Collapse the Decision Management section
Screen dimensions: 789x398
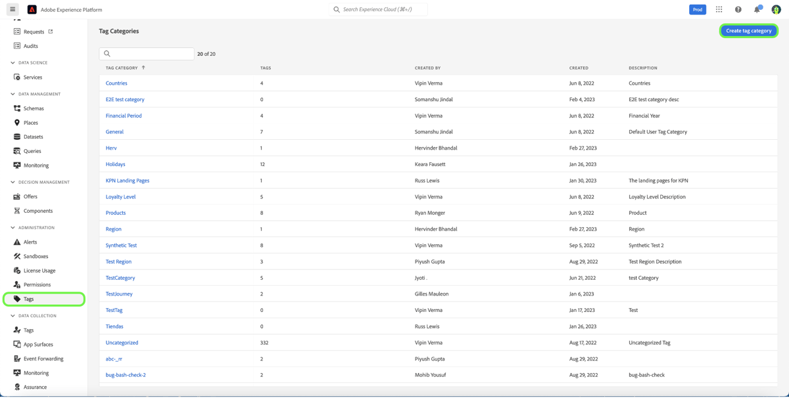point(11,182)
